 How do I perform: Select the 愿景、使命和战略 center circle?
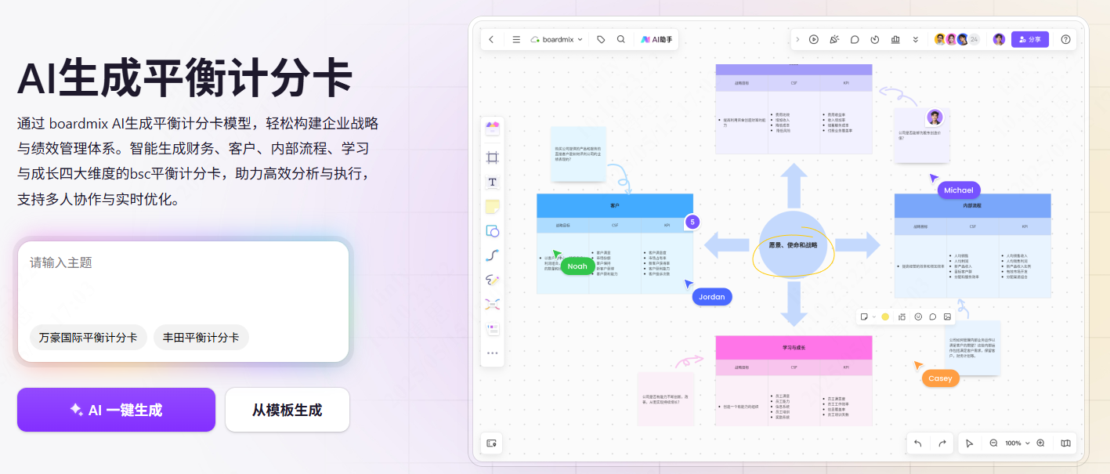coord(793,244)
